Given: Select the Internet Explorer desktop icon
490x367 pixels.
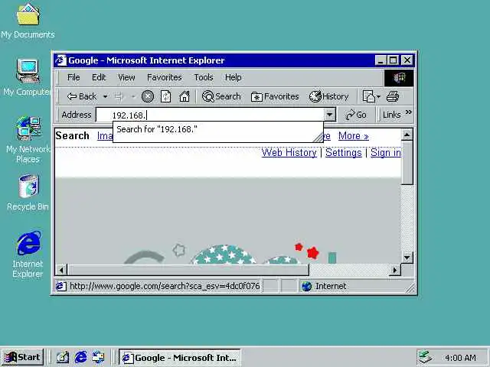Looking at the screenshot, I should point(28,255).
